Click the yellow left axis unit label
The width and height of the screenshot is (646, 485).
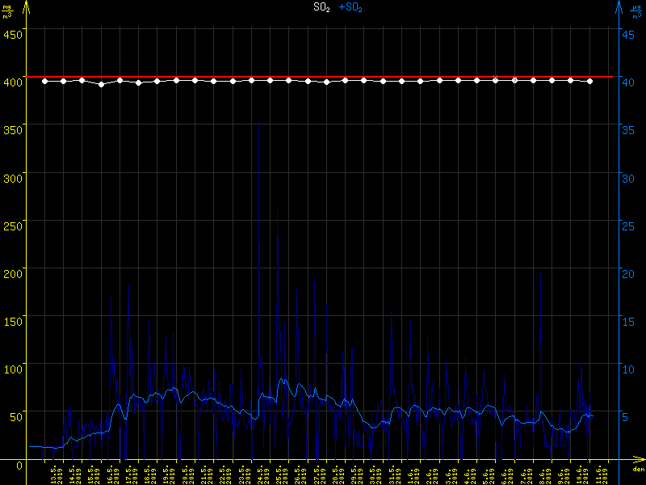[x=8, y=11]
